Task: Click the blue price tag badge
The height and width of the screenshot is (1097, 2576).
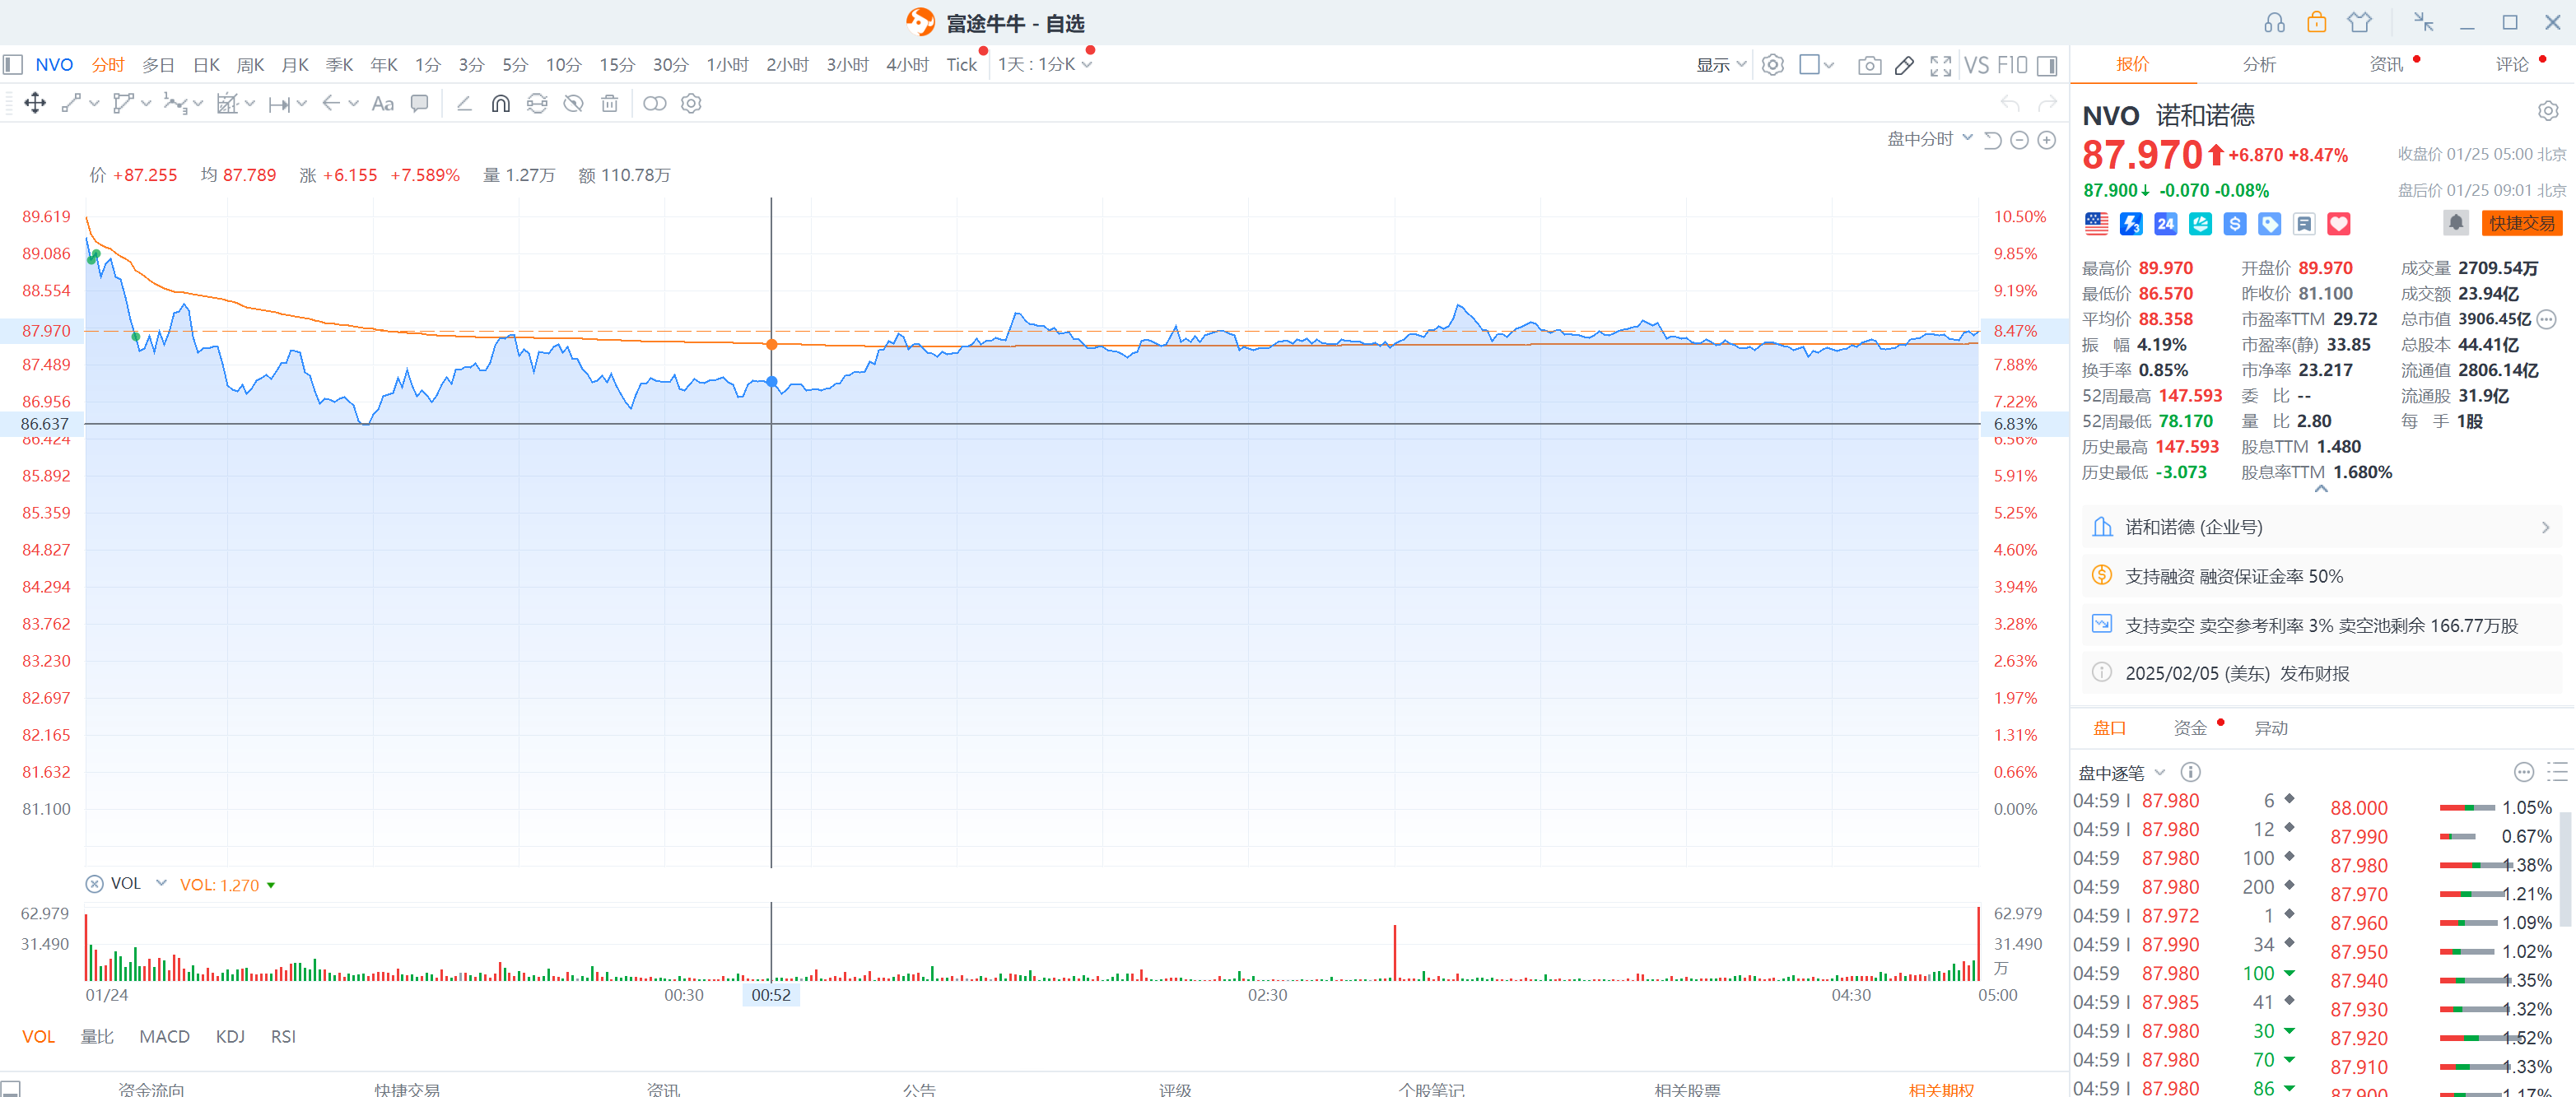Action: [2270, 224]
